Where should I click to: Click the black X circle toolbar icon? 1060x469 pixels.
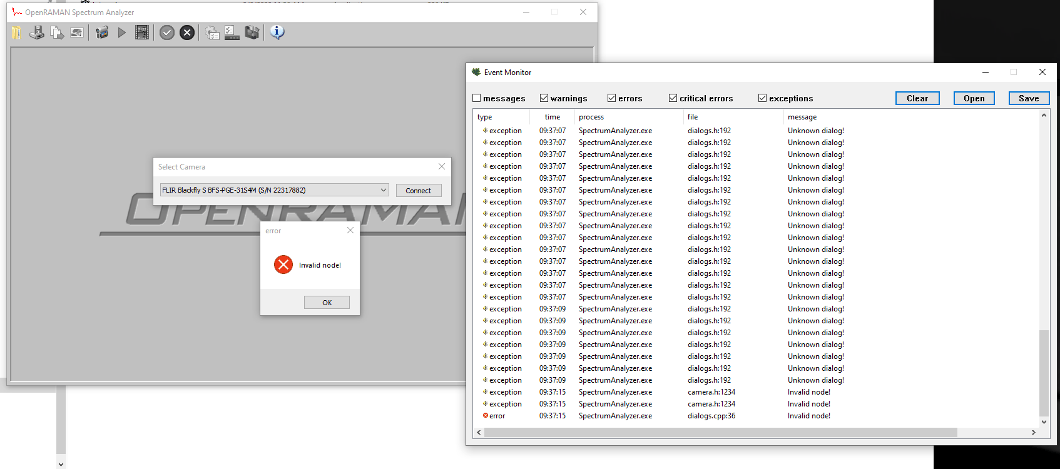187,33
